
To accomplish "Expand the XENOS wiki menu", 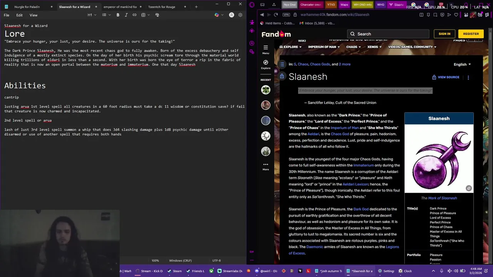I will pyautogui.click(x=374, y=47).
